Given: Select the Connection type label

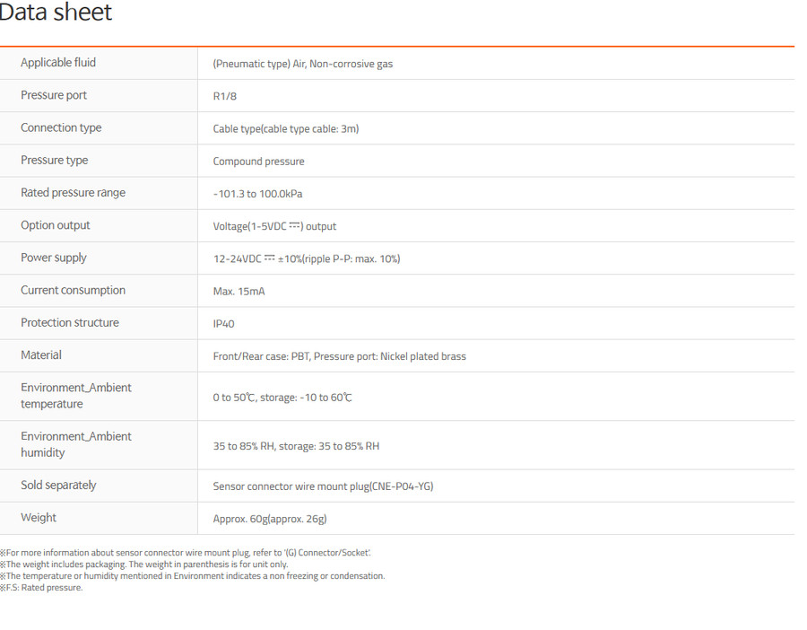Looking at the screenshot, I should click(x=61, y=127).
